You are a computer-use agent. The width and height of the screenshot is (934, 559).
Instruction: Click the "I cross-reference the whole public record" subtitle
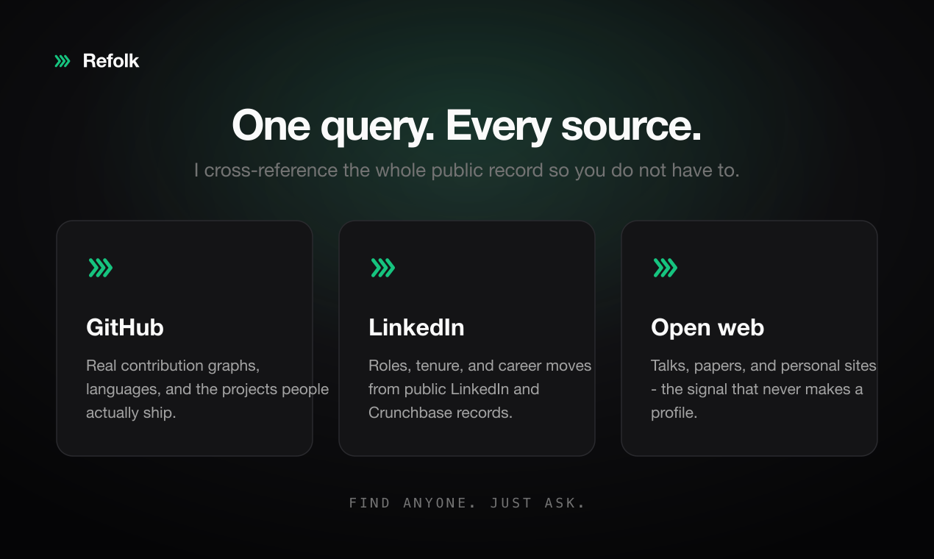tap(467, 171)
